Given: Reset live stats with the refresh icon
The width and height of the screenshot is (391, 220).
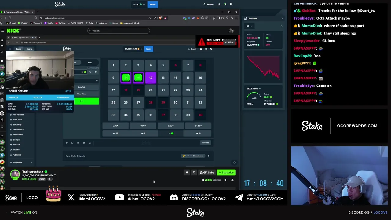Looking at the screenshot, I should coord(281,26).
